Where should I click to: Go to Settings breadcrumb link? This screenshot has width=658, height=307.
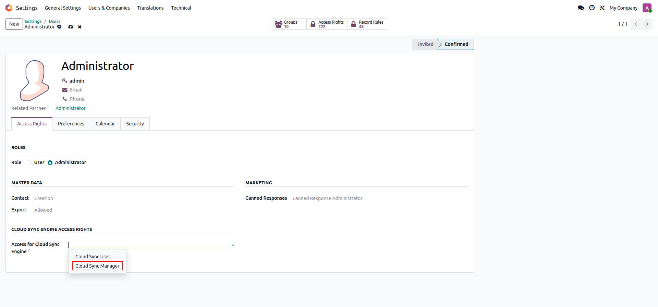[x=33, y=21]
